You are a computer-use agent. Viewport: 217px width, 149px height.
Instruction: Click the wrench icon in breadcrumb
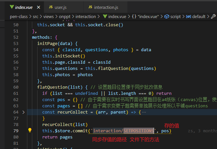213,16
